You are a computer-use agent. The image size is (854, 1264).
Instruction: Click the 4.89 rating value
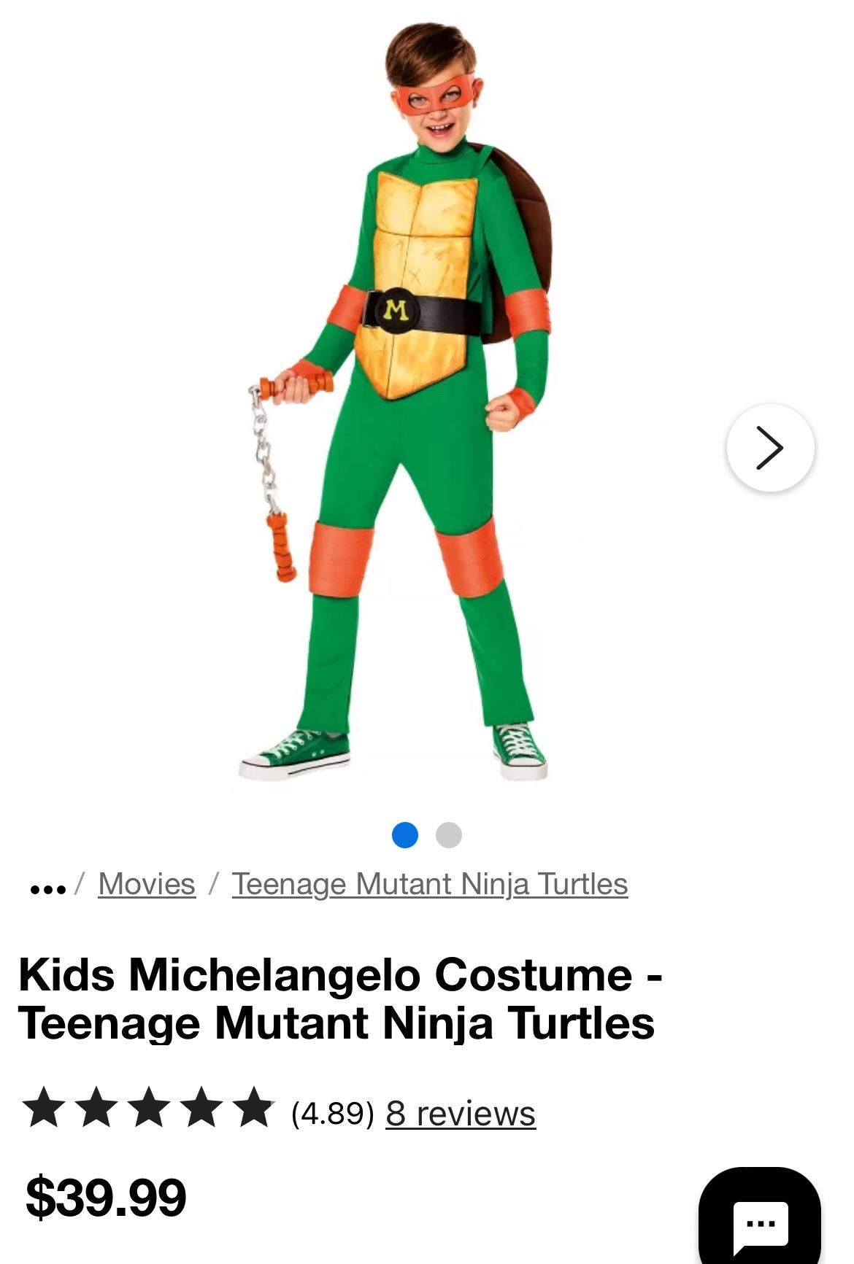click(x=332, y=1113)
